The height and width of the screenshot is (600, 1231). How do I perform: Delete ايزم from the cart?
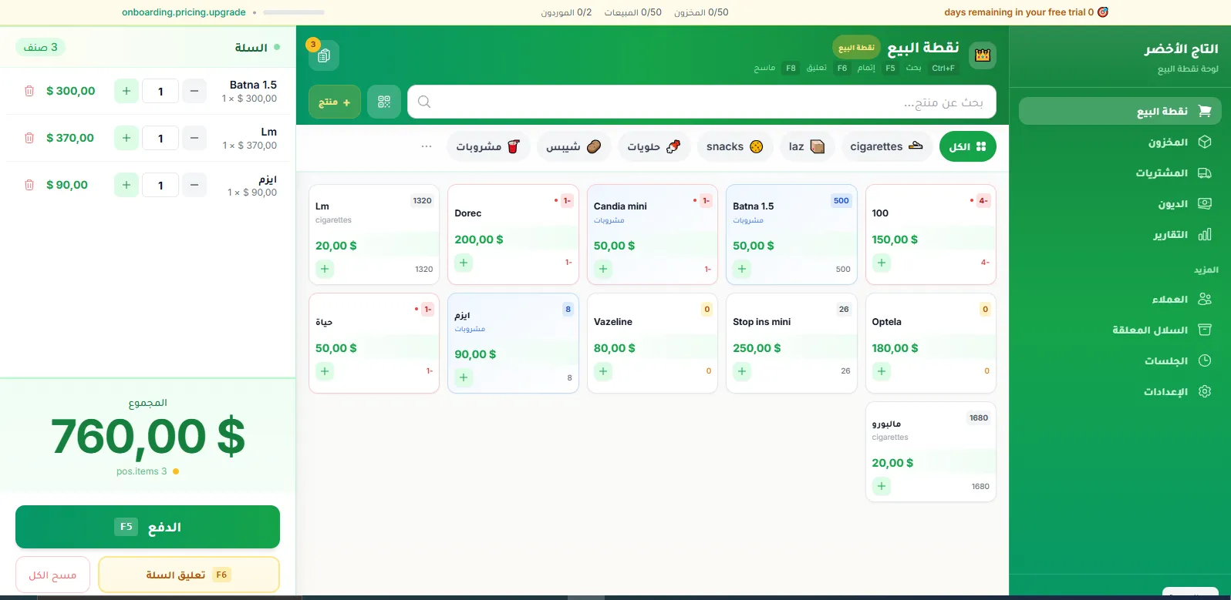pos(29,185)
